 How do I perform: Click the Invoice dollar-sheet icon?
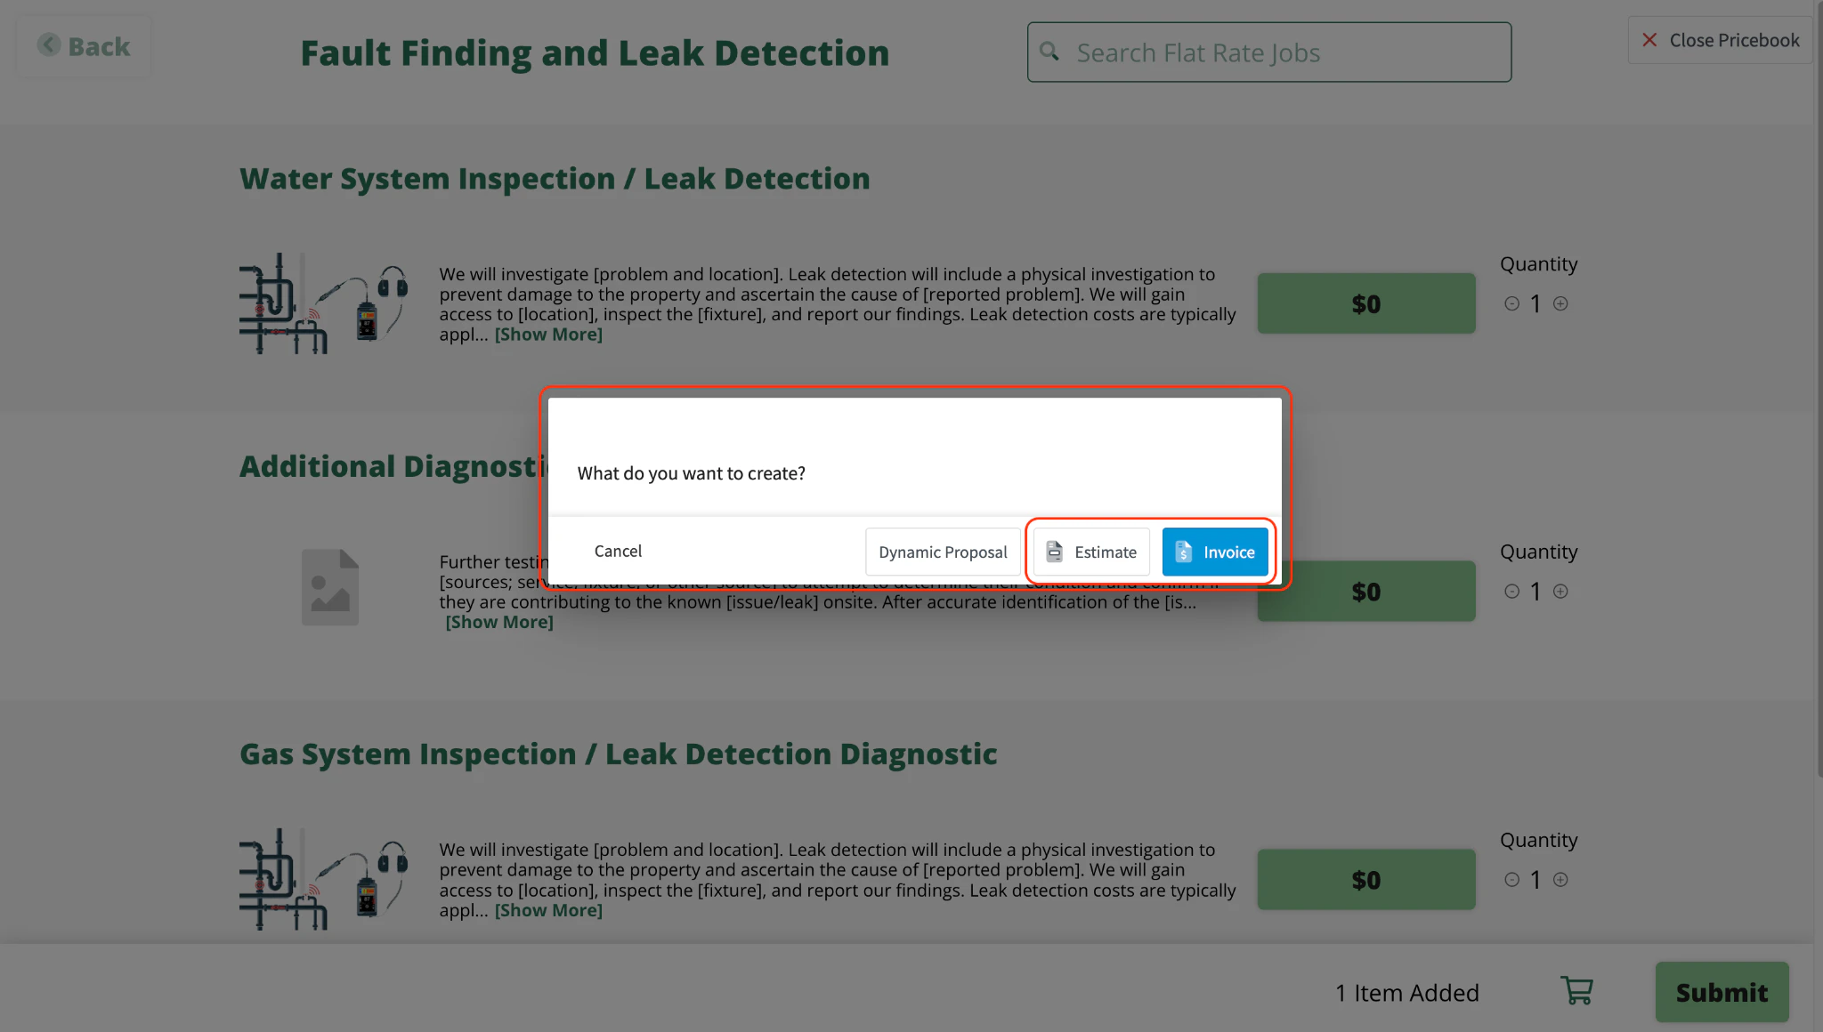tap(1183, 552)
